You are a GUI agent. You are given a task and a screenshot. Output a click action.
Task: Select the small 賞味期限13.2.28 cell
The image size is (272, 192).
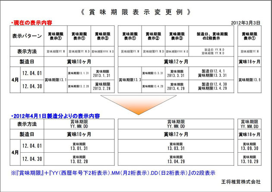click(79, 86)
